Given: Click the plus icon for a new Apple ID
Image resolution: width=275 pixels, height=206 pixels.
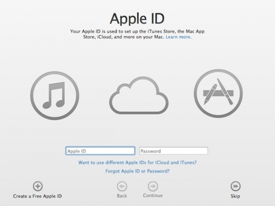Looking at the screenshot, I should pos(38,186).
